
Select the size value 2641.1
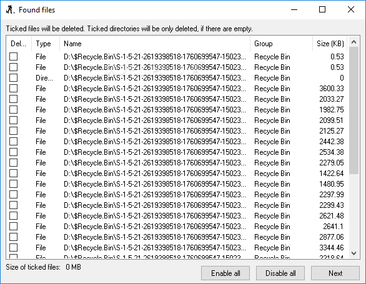[x=333, y=227]
